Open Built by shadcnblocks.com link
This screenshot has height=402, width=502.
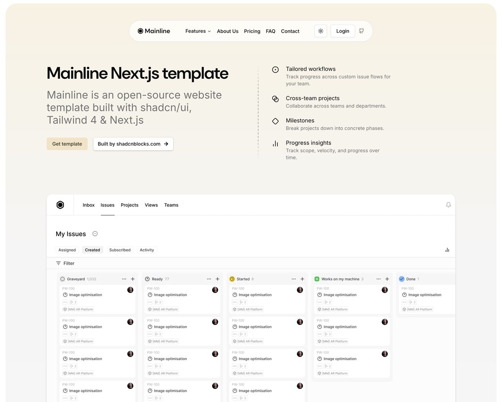[133, 144]
